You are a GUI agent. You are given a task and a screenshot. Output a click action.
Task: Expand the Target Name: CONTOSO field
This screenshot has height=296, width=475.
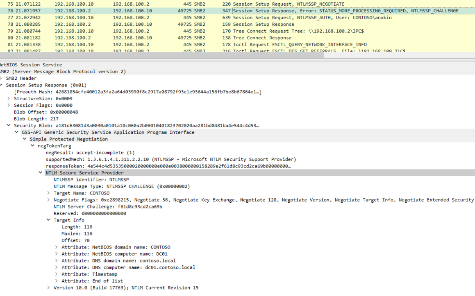pos(49,193)
